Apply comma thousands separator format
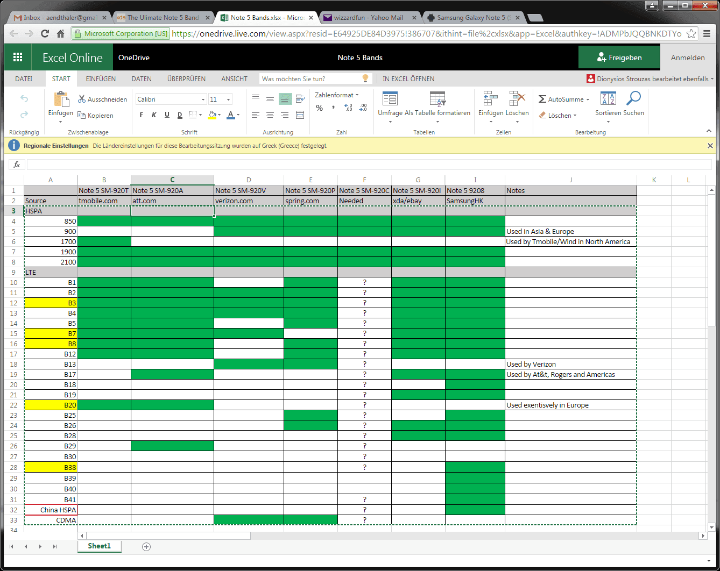 pos(334,108)
